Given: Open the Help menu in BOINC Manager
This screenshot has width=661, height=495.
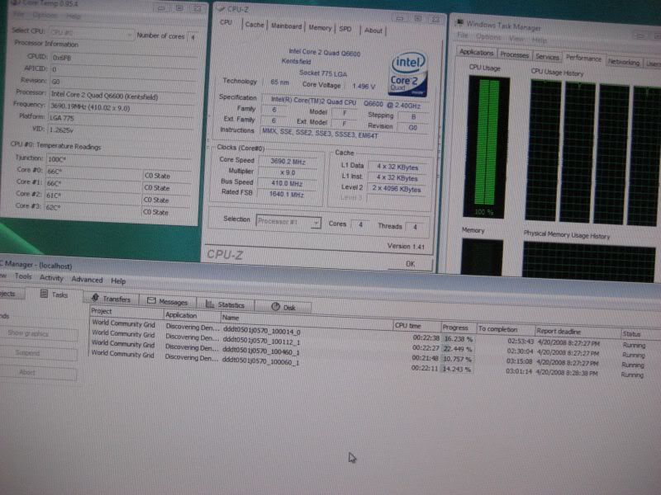Looking at the screenshot, I should [118, 281].
